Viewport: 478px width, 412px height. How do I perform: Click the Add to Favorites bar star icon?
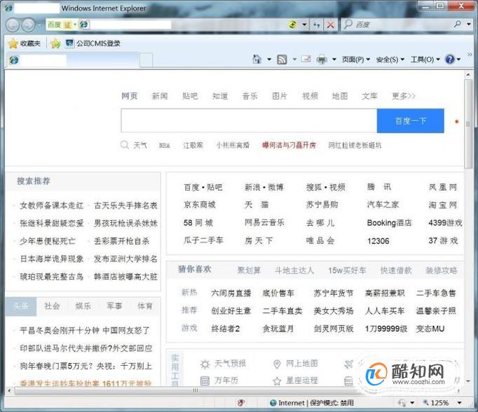pyautogui.click(x=56, y=44)
